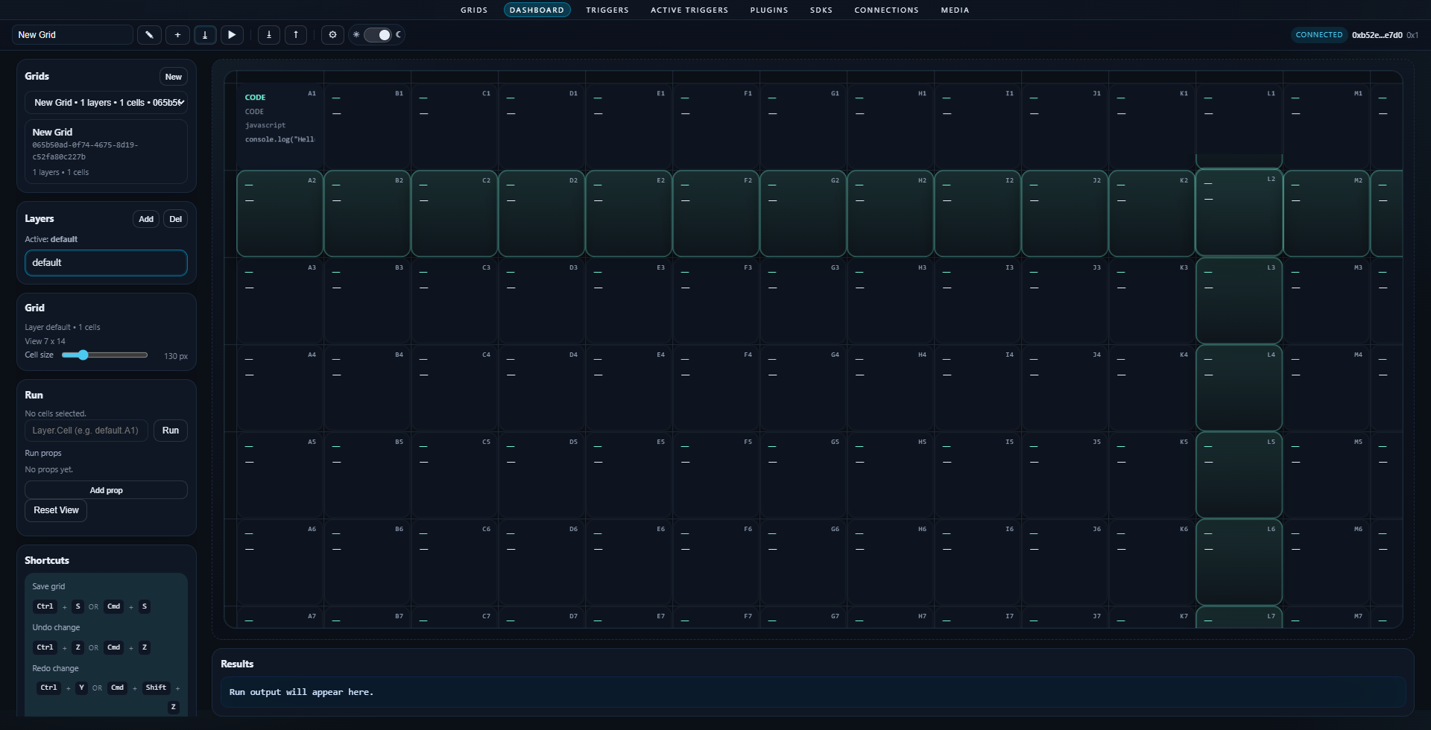Select grid cell A2
Image resolution: width=1431 pixels, height=730 pixels.
click(280, 214)
